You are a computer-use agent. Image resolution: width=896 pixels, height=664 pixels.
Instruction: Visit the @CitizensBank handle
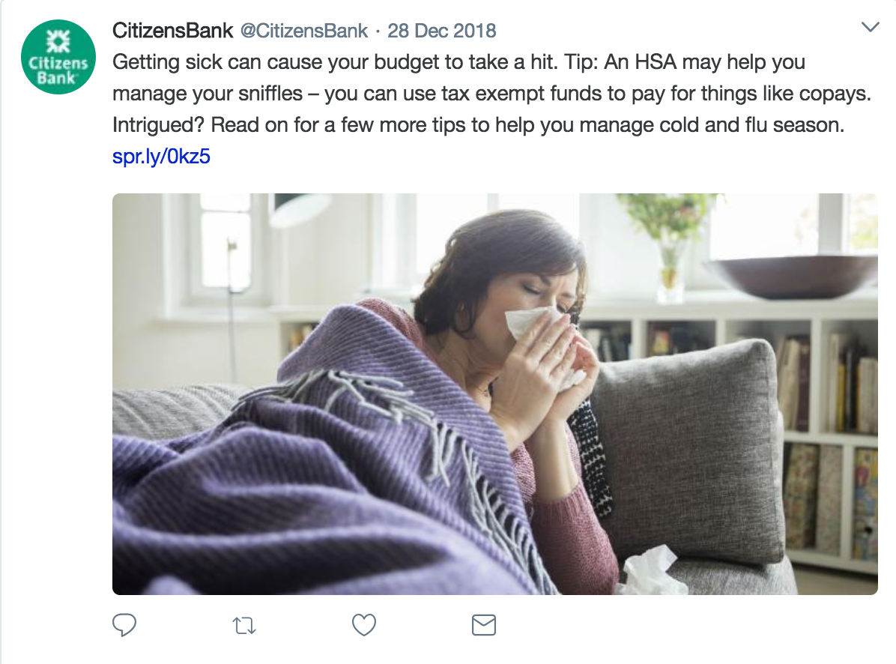pyautogui.click(x=304, y=30)
